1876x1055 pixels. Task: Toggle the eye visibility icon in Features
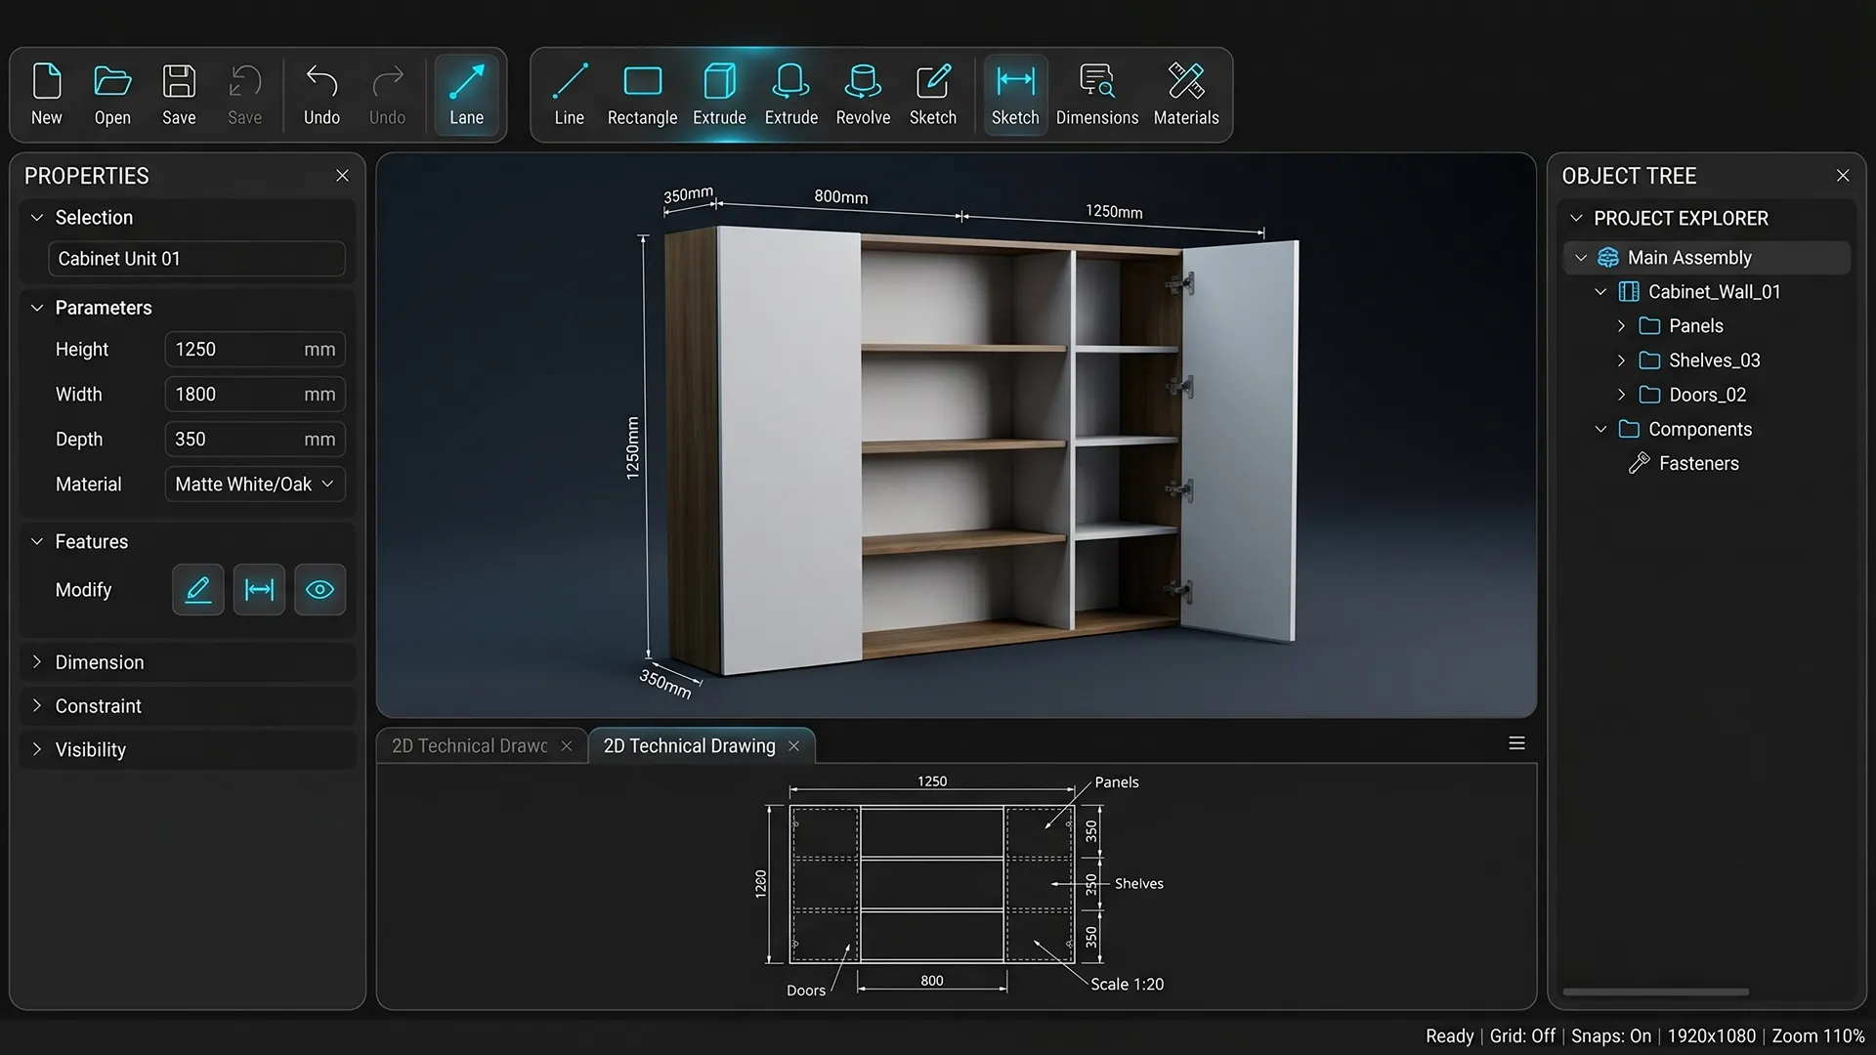pyautogui.click(x=320, y=589)
